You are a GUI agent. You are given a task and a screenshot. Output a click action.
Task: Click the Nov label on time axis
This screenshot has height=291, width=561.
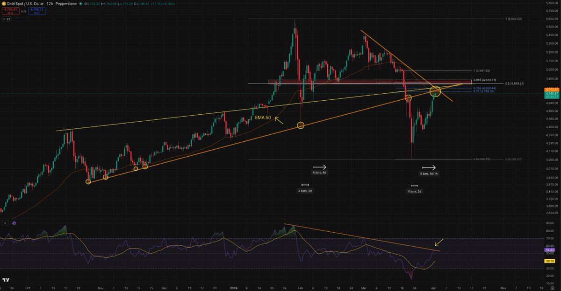[x=100, y=288]
